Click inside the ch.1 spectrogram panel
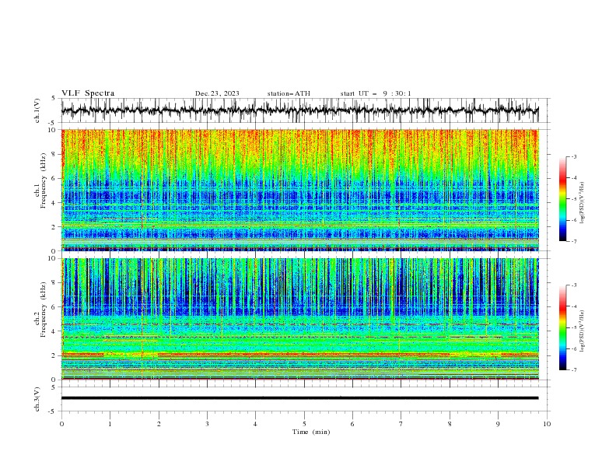Screen dimensions: 616x476 299,190
